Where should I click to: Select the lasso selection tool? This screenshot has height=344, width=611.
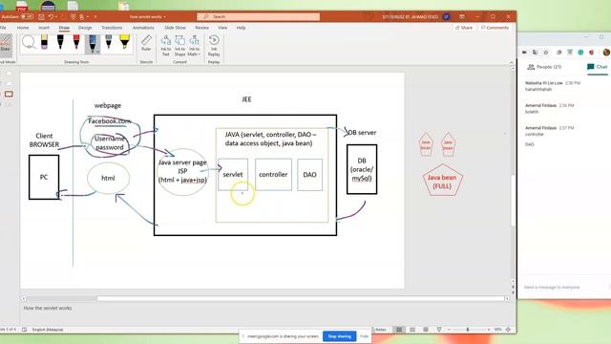[x=28, y=42]
